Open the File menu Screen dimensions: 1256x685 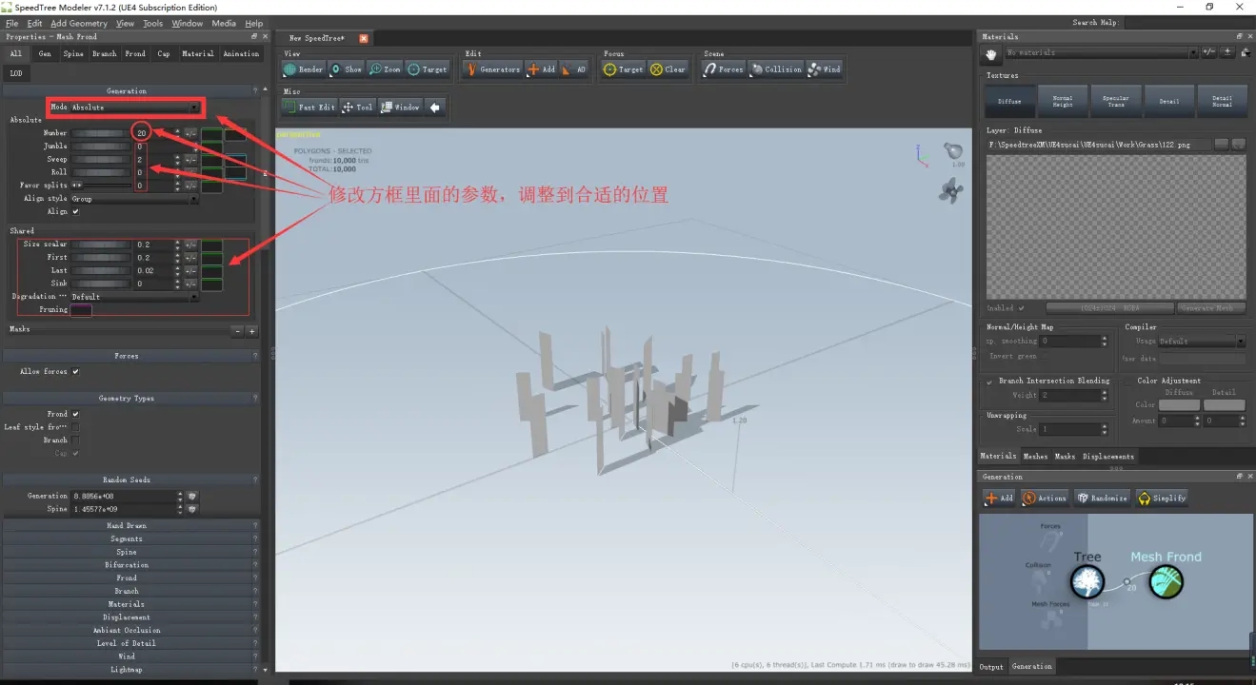pos(12,23)
